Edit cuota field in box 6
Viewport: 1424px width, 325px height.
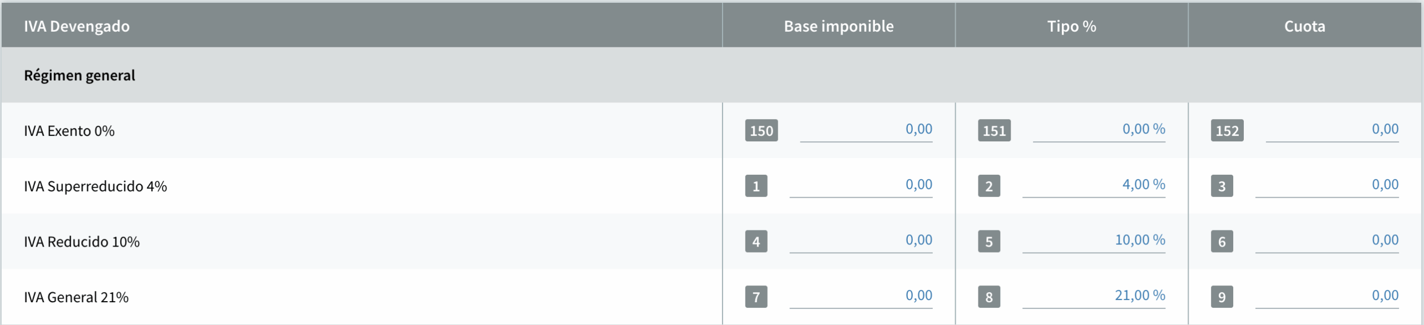point(1327,241)
